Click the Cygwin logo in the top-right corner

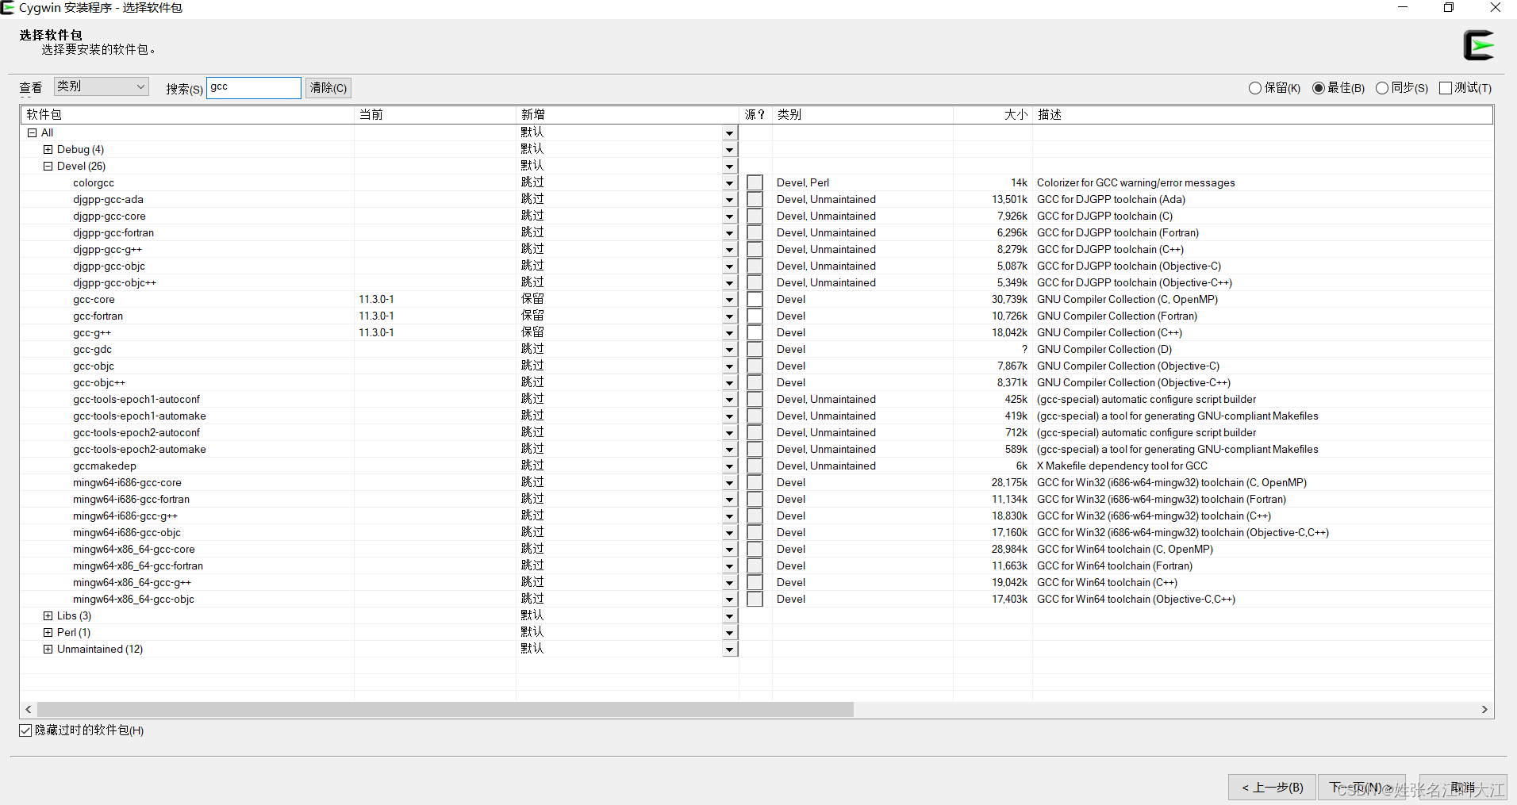(1479, 45)
